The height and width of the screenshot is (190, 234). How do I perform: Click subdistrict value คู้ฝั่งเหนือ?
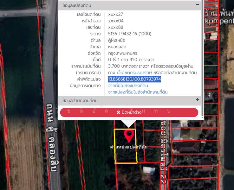tap(117, 40)
